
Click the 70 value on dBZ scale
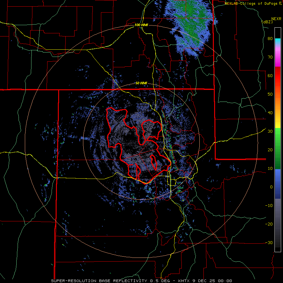pyautogui.click(x=270, y=57)
